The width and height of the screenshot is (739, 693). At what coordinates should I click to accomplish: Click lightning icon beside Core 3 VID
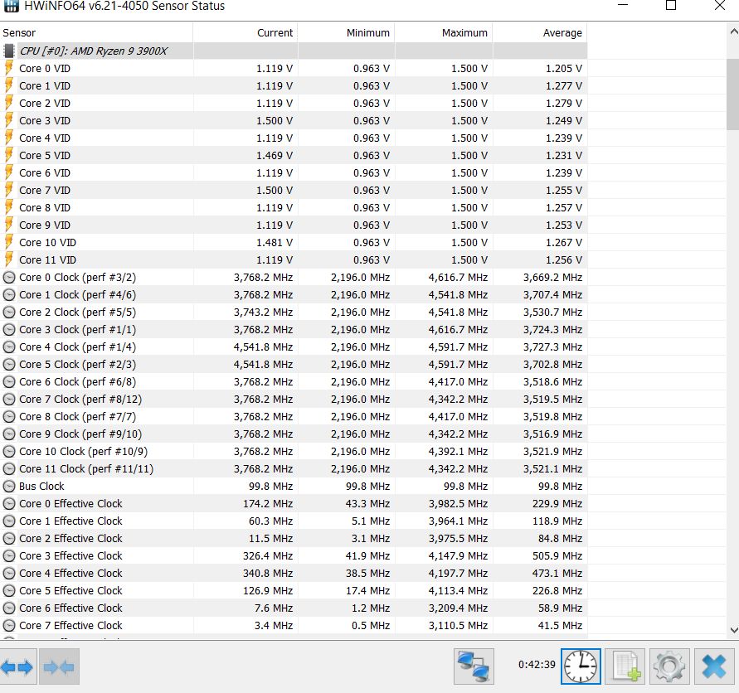[x=8, y=120]
